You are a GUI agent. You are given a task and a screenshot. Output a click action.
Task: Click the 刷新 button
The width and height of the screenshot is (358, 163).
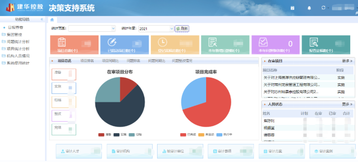[182, 29]
